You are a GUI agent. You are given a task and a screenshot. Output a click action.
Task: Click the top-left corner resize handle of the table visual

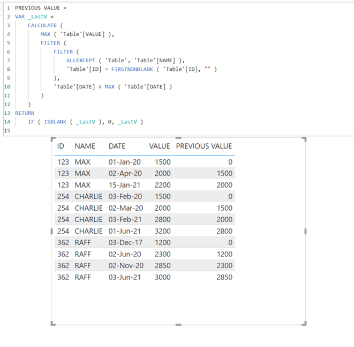[x=53, y=139]
